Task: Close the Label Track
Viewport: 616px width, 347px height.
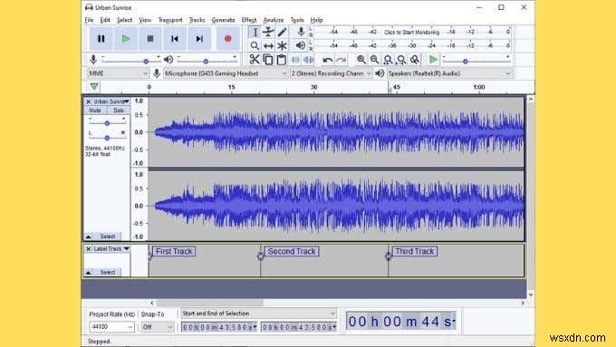Action: pyautogui.click(x=89, y=249)
